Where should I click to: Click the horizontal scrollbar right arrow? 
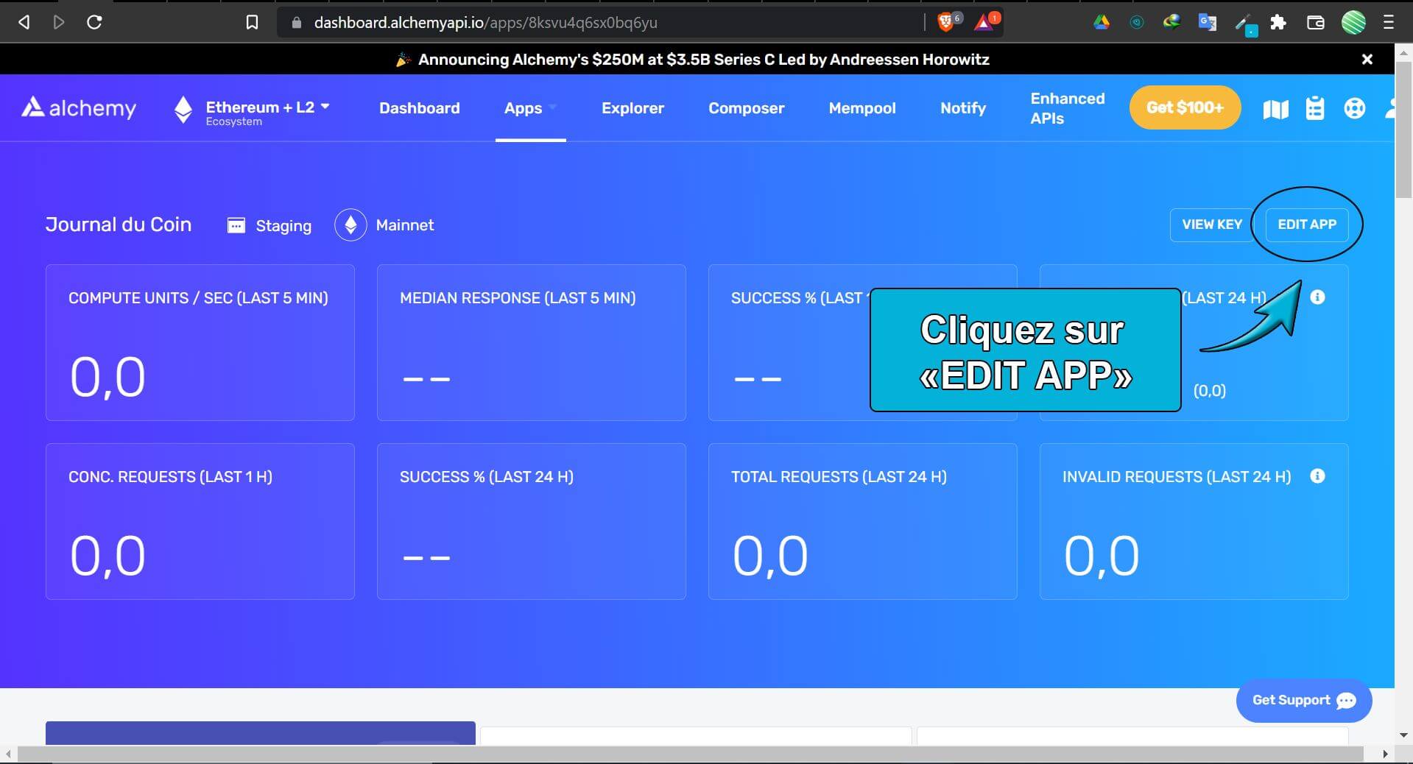coord(1385,754)
